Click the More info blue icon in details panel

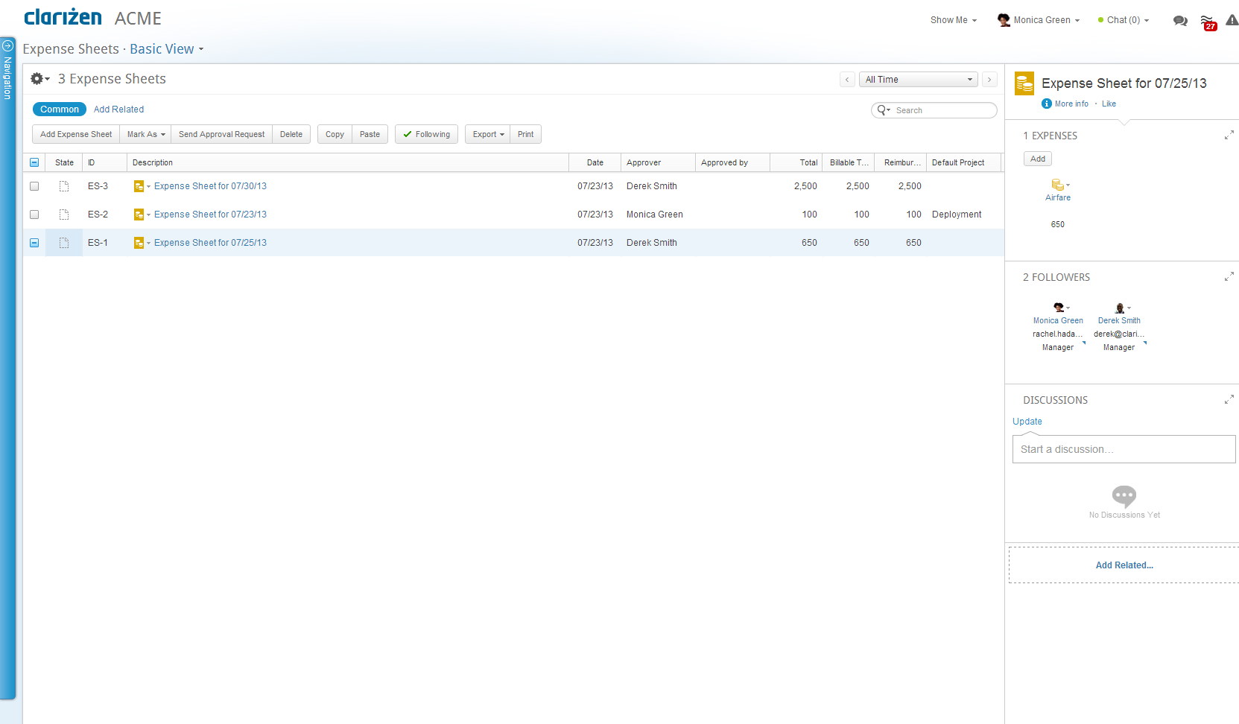[1046, 104]
